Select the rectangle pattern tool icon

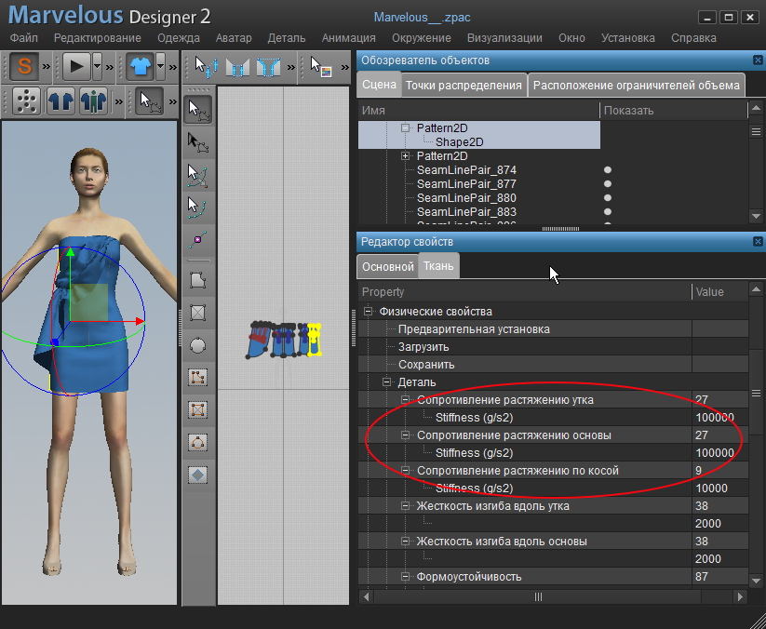[197, 313]
